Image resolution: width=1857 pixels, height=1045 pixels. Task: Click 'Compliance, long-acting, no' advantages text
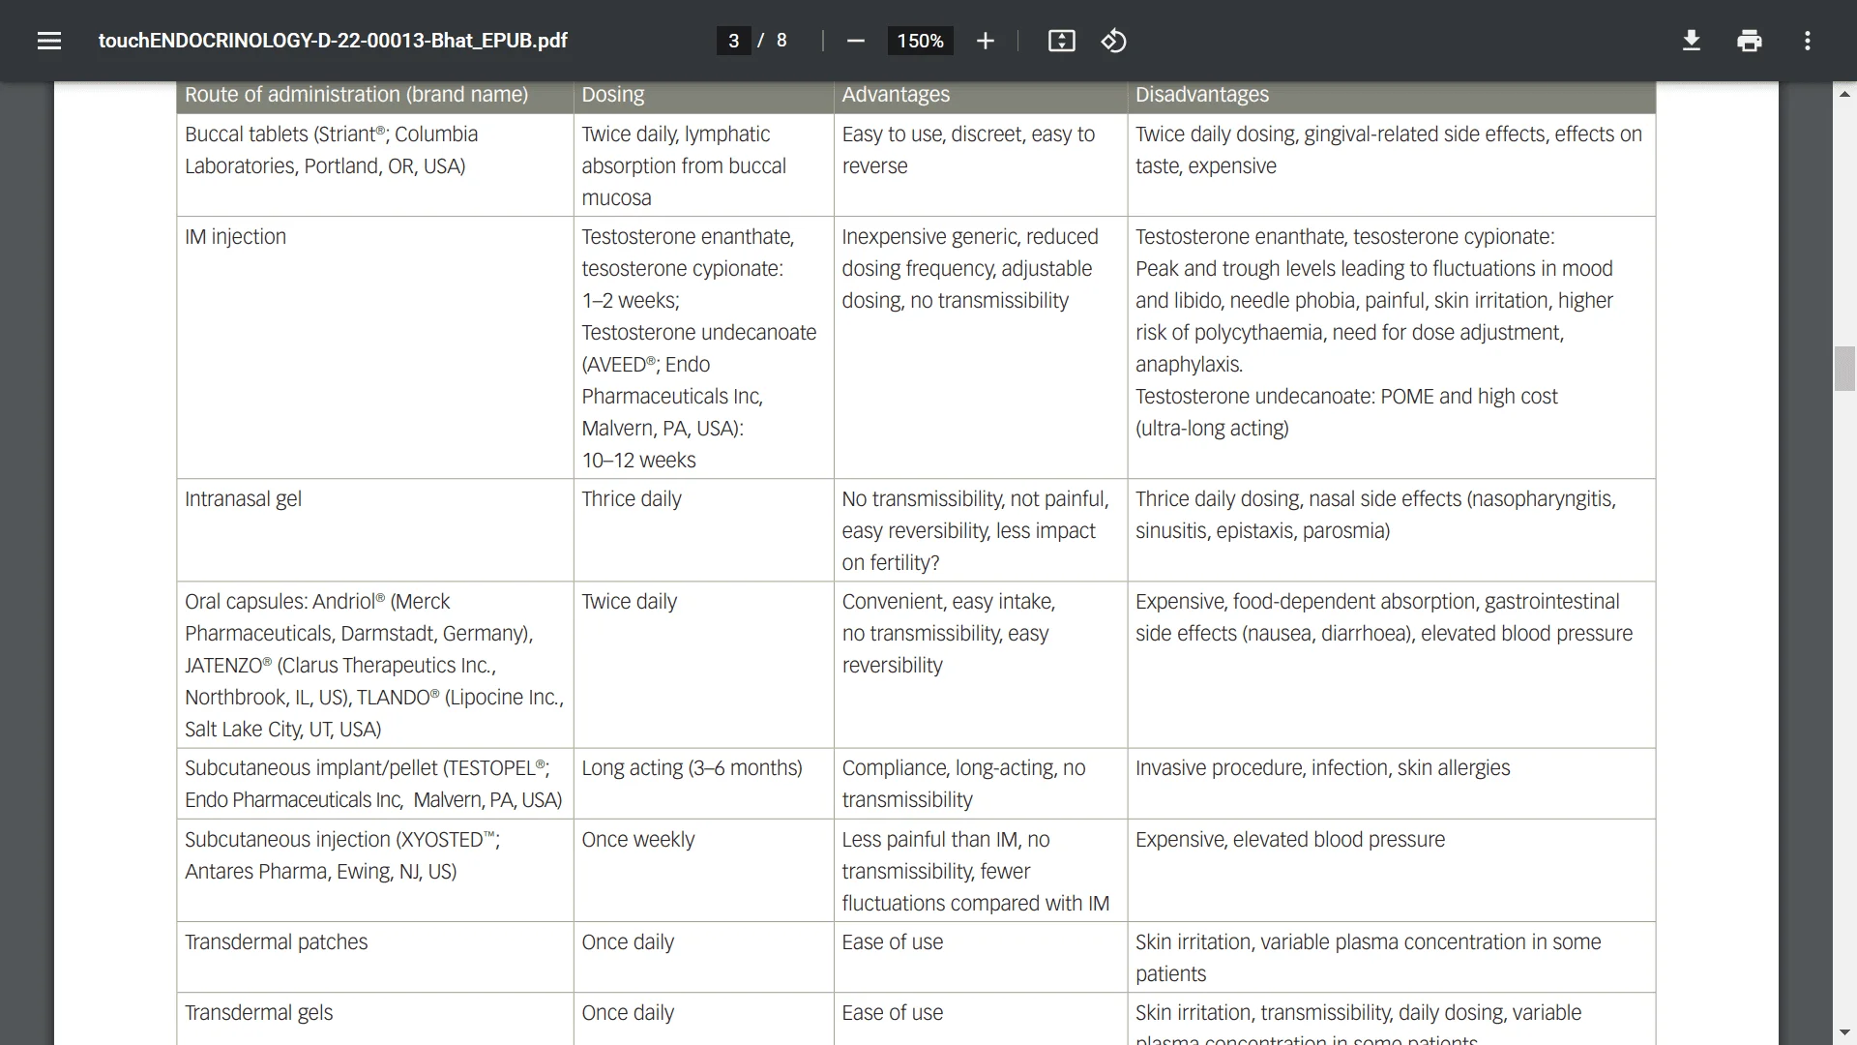[963, 768]
